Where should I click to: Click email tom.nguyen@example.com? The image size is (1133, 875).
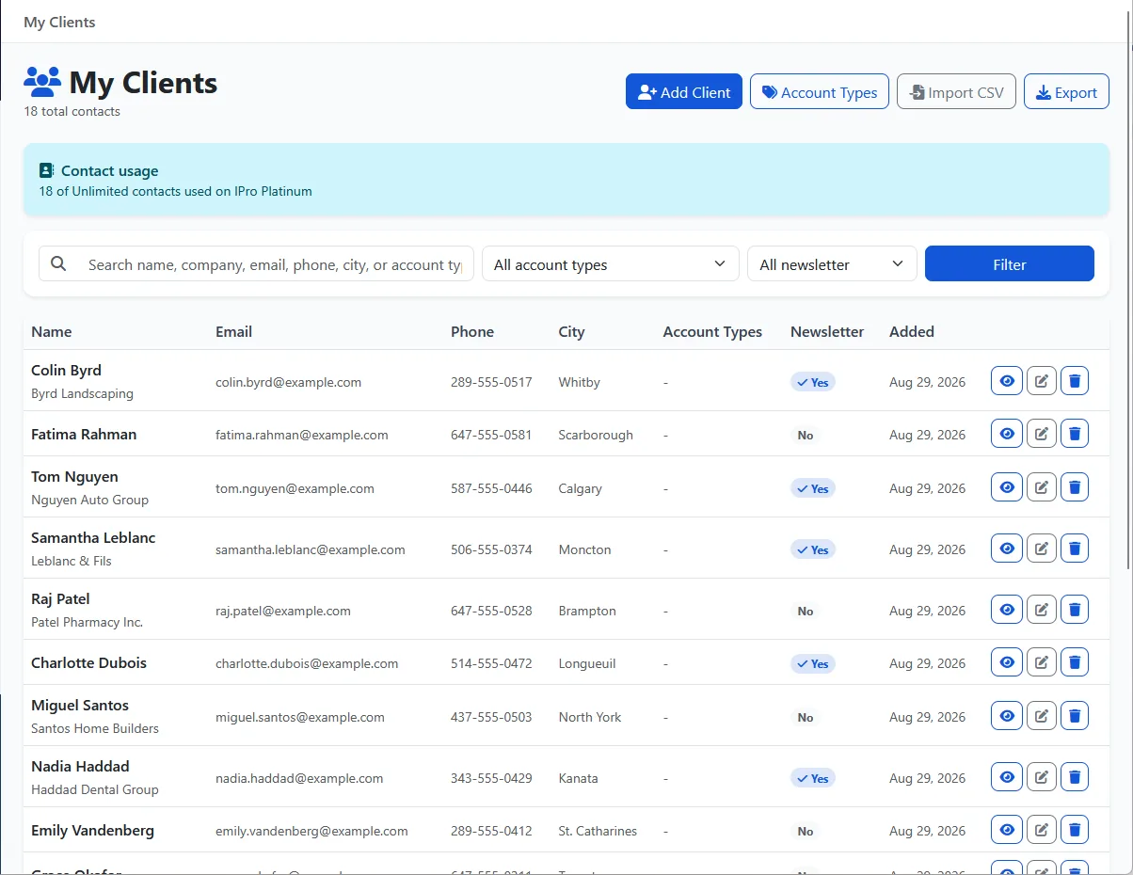click(x=295, y=488)
